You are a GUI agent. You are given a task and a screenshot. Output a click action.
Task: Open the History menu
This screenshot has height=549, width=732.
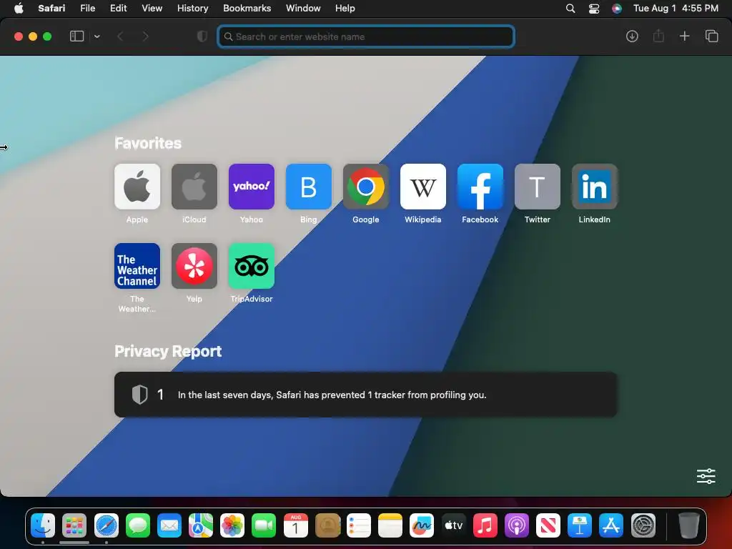(x=193, y=8)
